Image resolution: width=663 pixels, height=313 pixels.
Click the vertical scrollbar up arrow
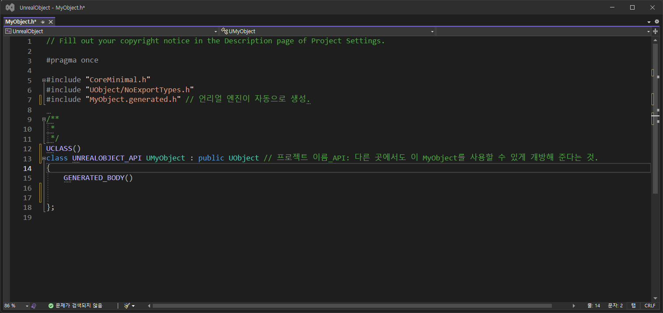pos(655,40)
